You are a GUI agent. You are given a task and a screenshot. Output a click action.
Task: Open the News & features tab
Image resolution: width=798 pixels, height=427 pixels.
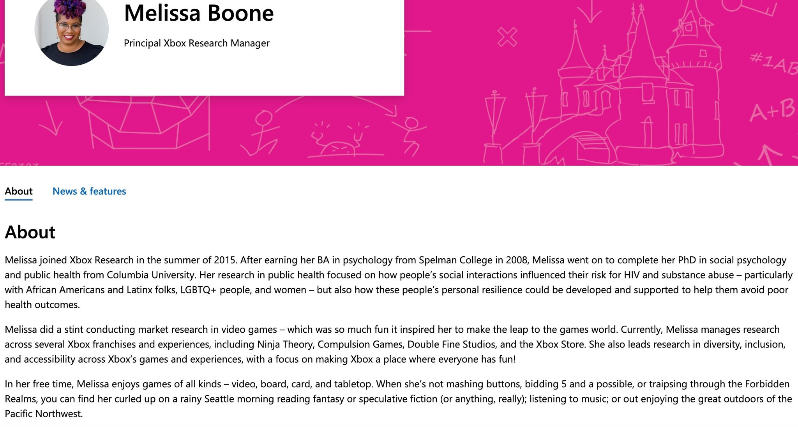pyautogui.click(x=89, y=191)
